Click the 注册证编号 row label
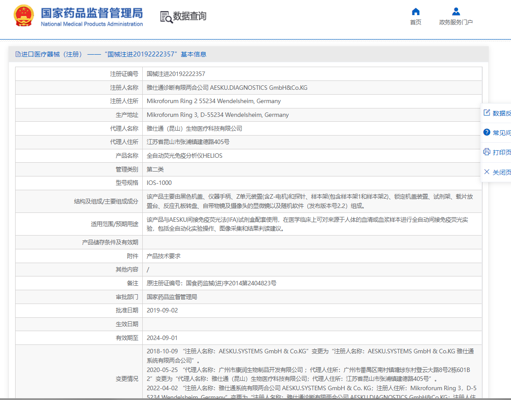The height and width of the screenshot is (400, 511). click(x=124, y=74)
